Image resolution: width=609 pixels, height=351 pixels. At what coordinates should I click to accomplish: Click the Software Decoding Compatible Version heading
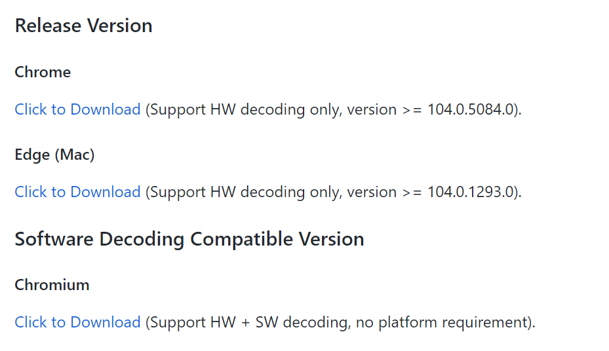pyautogui.click(x=189, y=239)
